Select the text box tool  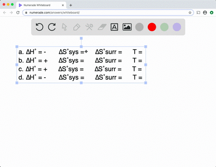coord(114,27)
